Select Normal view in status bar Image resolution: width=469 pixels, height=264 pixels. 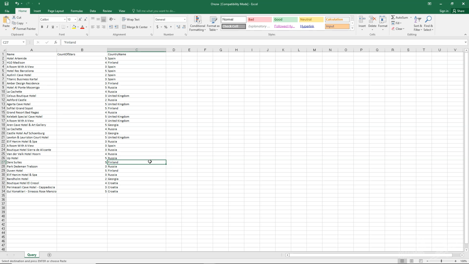pos(402,261)
